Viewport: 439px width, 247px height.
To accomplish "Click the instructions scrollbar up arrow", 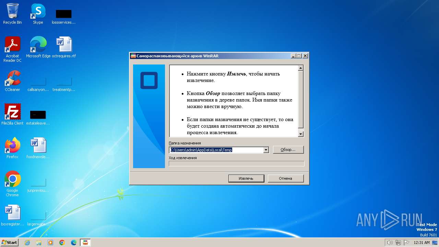I will (301, 68).
